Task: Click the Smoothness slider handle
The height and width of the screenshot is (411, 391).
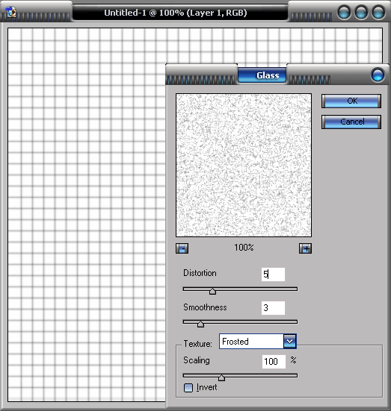Action: tap(200, 324)
